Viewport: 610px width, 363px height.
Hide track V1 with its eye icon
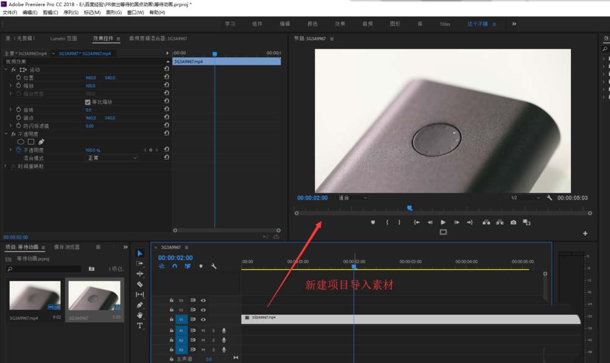(x=203, y=320)
